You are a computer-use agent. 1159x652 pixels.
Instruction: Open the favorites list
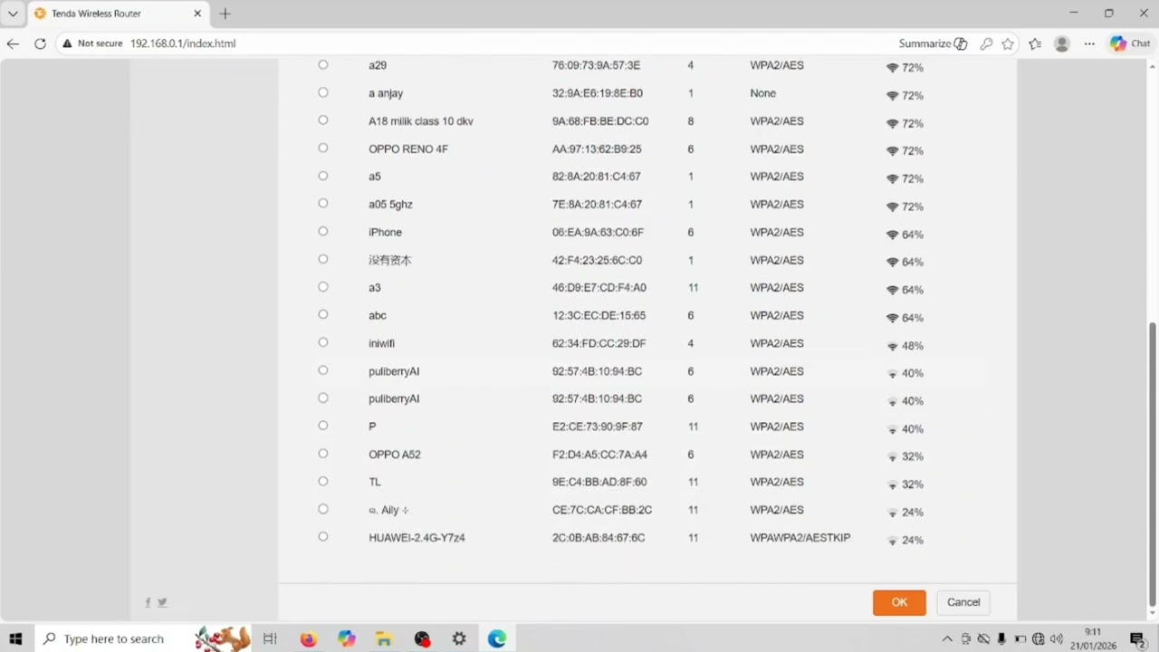(1036, 43)
